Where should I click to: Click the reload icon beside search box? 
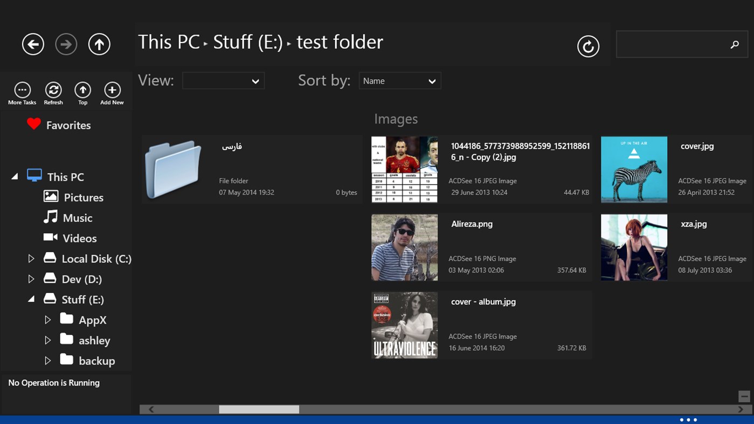[588, 46]
